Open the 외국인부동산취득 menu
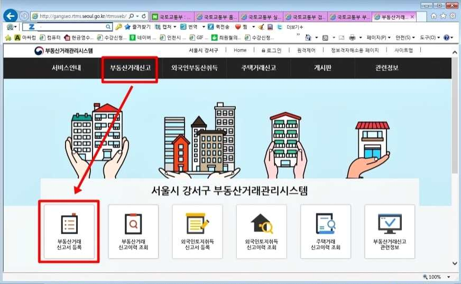The width and height of the screenshot is (461, 284). 195,68
